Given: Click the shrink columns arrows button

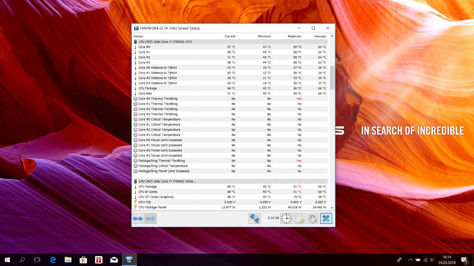Looking at the screenshot, I should [x=150, y=219].
